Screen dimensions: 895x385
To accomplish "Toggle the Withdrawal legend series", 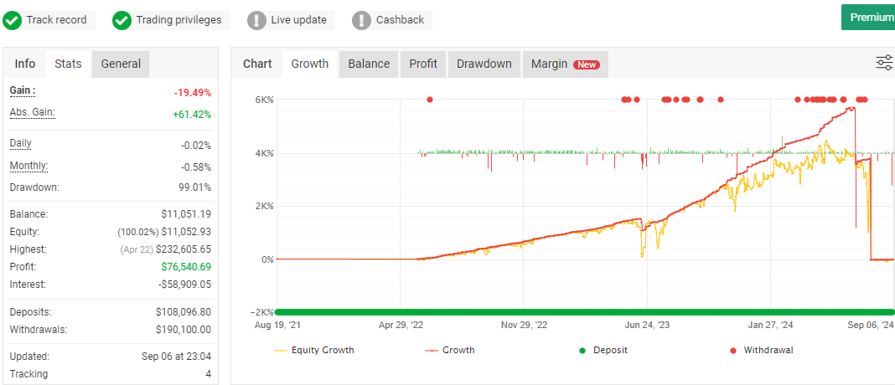I will [762, 350].
